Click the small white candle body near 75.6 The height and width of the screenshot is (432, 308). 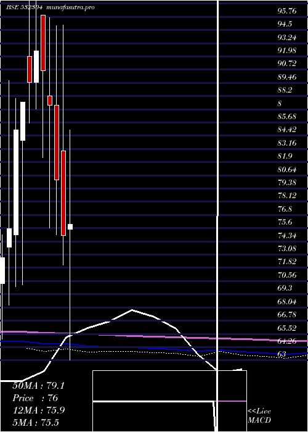pos(70,226)
